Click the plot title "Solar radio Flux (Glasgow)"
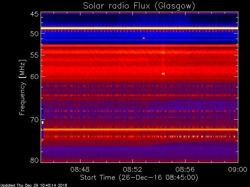The height and width of the screenshot is (187, 250). coord(139,6)
